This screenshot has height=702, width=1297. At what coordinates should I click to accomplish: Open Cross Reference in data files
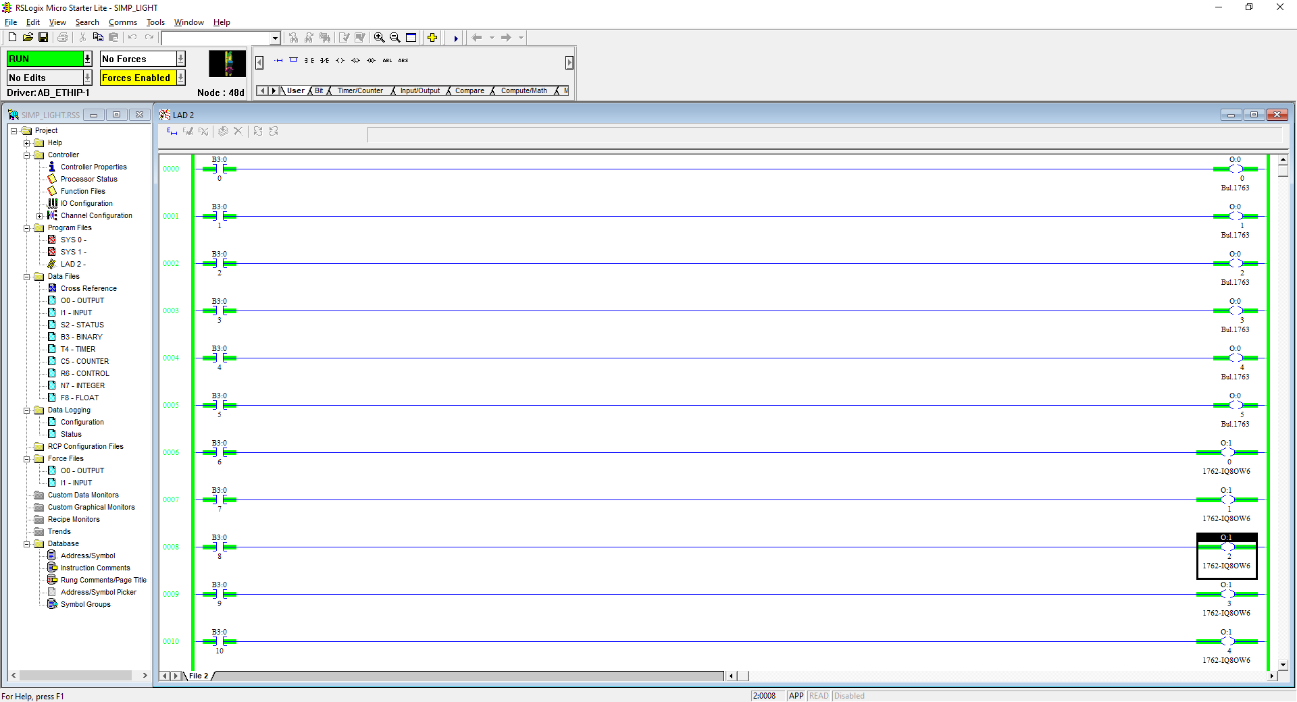tap(88, 288)
